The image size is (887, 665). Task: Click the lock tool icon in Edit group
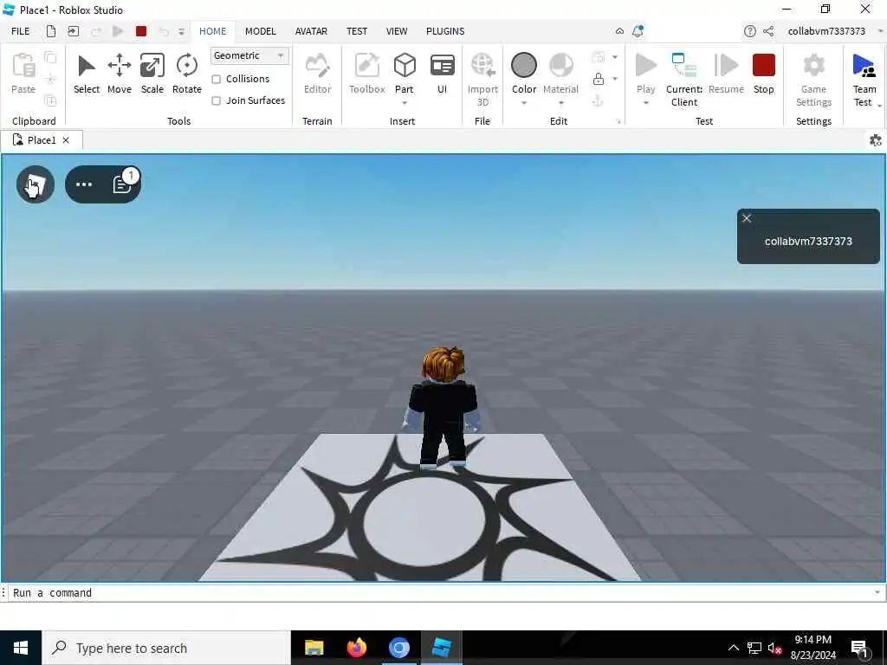[598, 79]
